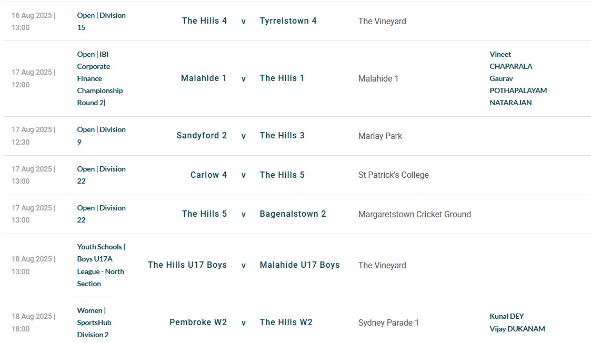Open Bagenalstown 2 team page
591x343 pixels.
point(293,214)
